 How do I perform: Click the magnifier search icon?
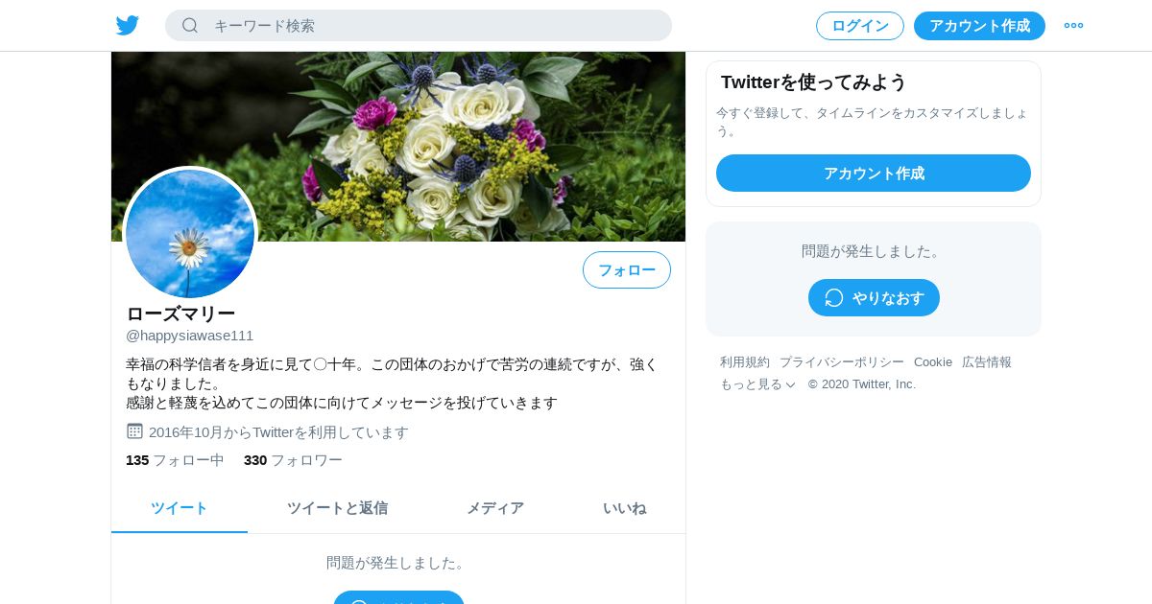click(190, 25)
